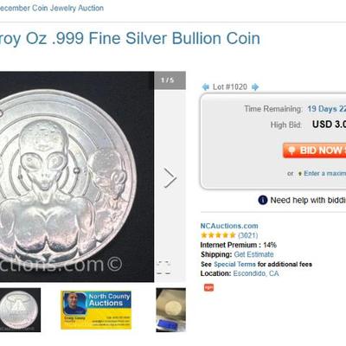Open the December Coin Jewelry Auction breadcrumb
The width and height of the screenshot is (346, 346).
tap(51, 8)
